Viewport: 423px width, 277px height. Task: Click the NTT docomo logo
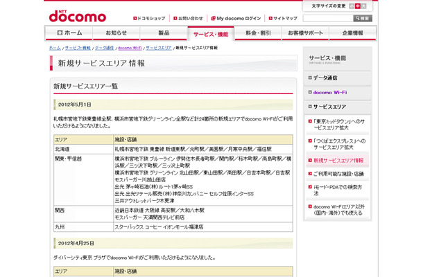tap(78, 16)
